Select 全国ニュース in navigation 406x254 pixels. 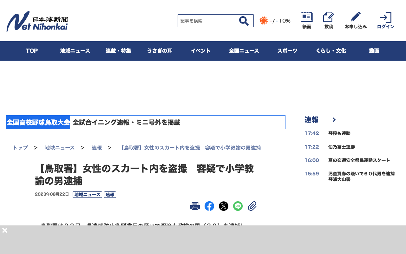click(x=244, y=51)
